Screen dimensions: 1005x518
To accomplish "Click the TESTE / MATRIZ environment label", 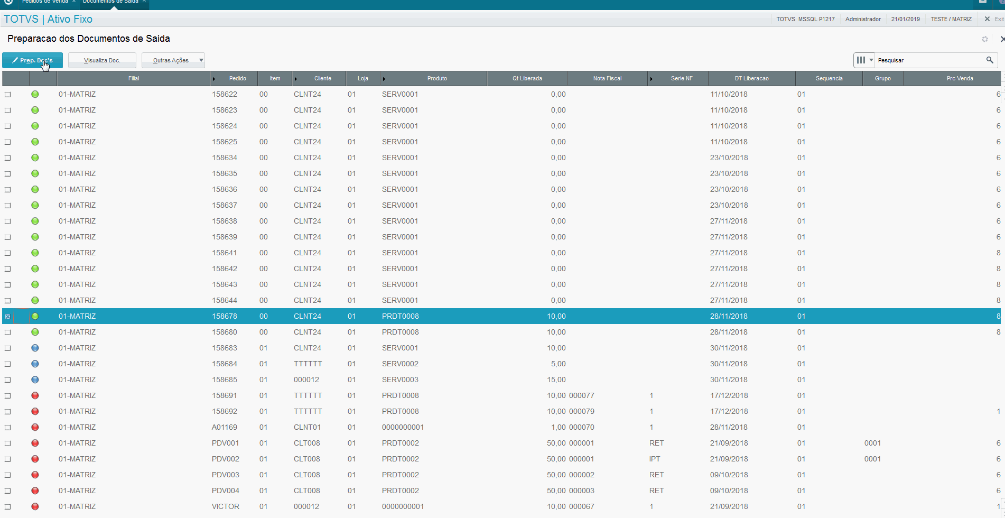I will click(951, 19).
